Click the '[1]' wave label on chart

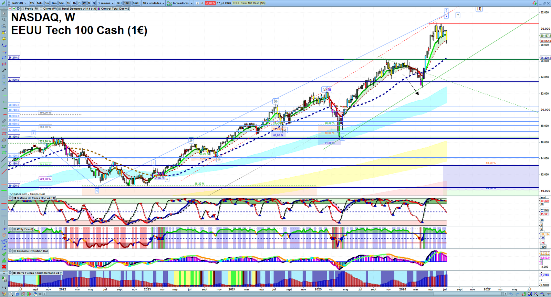479,9
